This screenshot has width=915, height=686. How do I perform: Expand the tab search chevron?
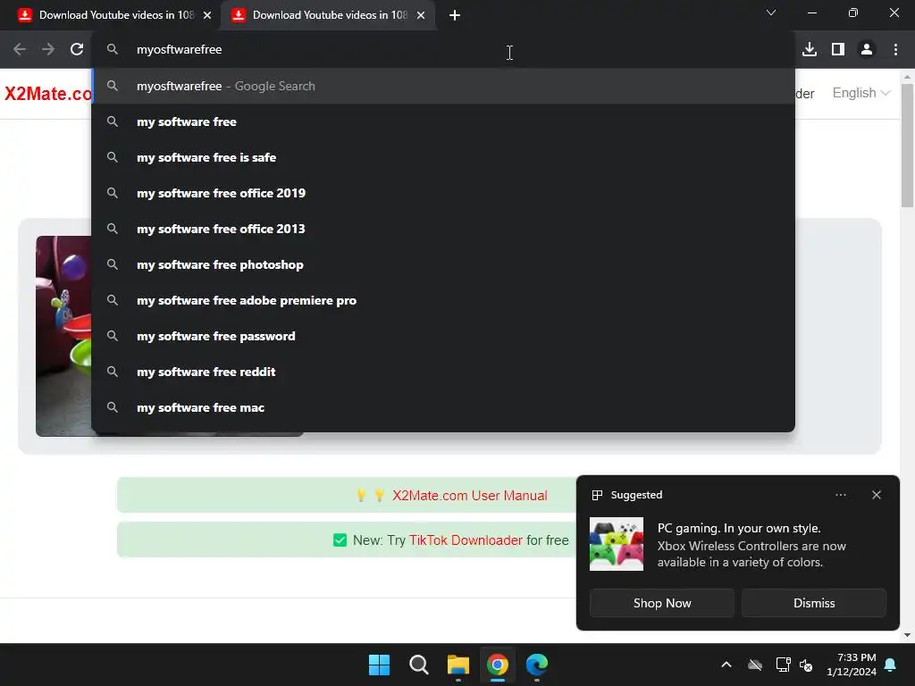click(771, 13)
